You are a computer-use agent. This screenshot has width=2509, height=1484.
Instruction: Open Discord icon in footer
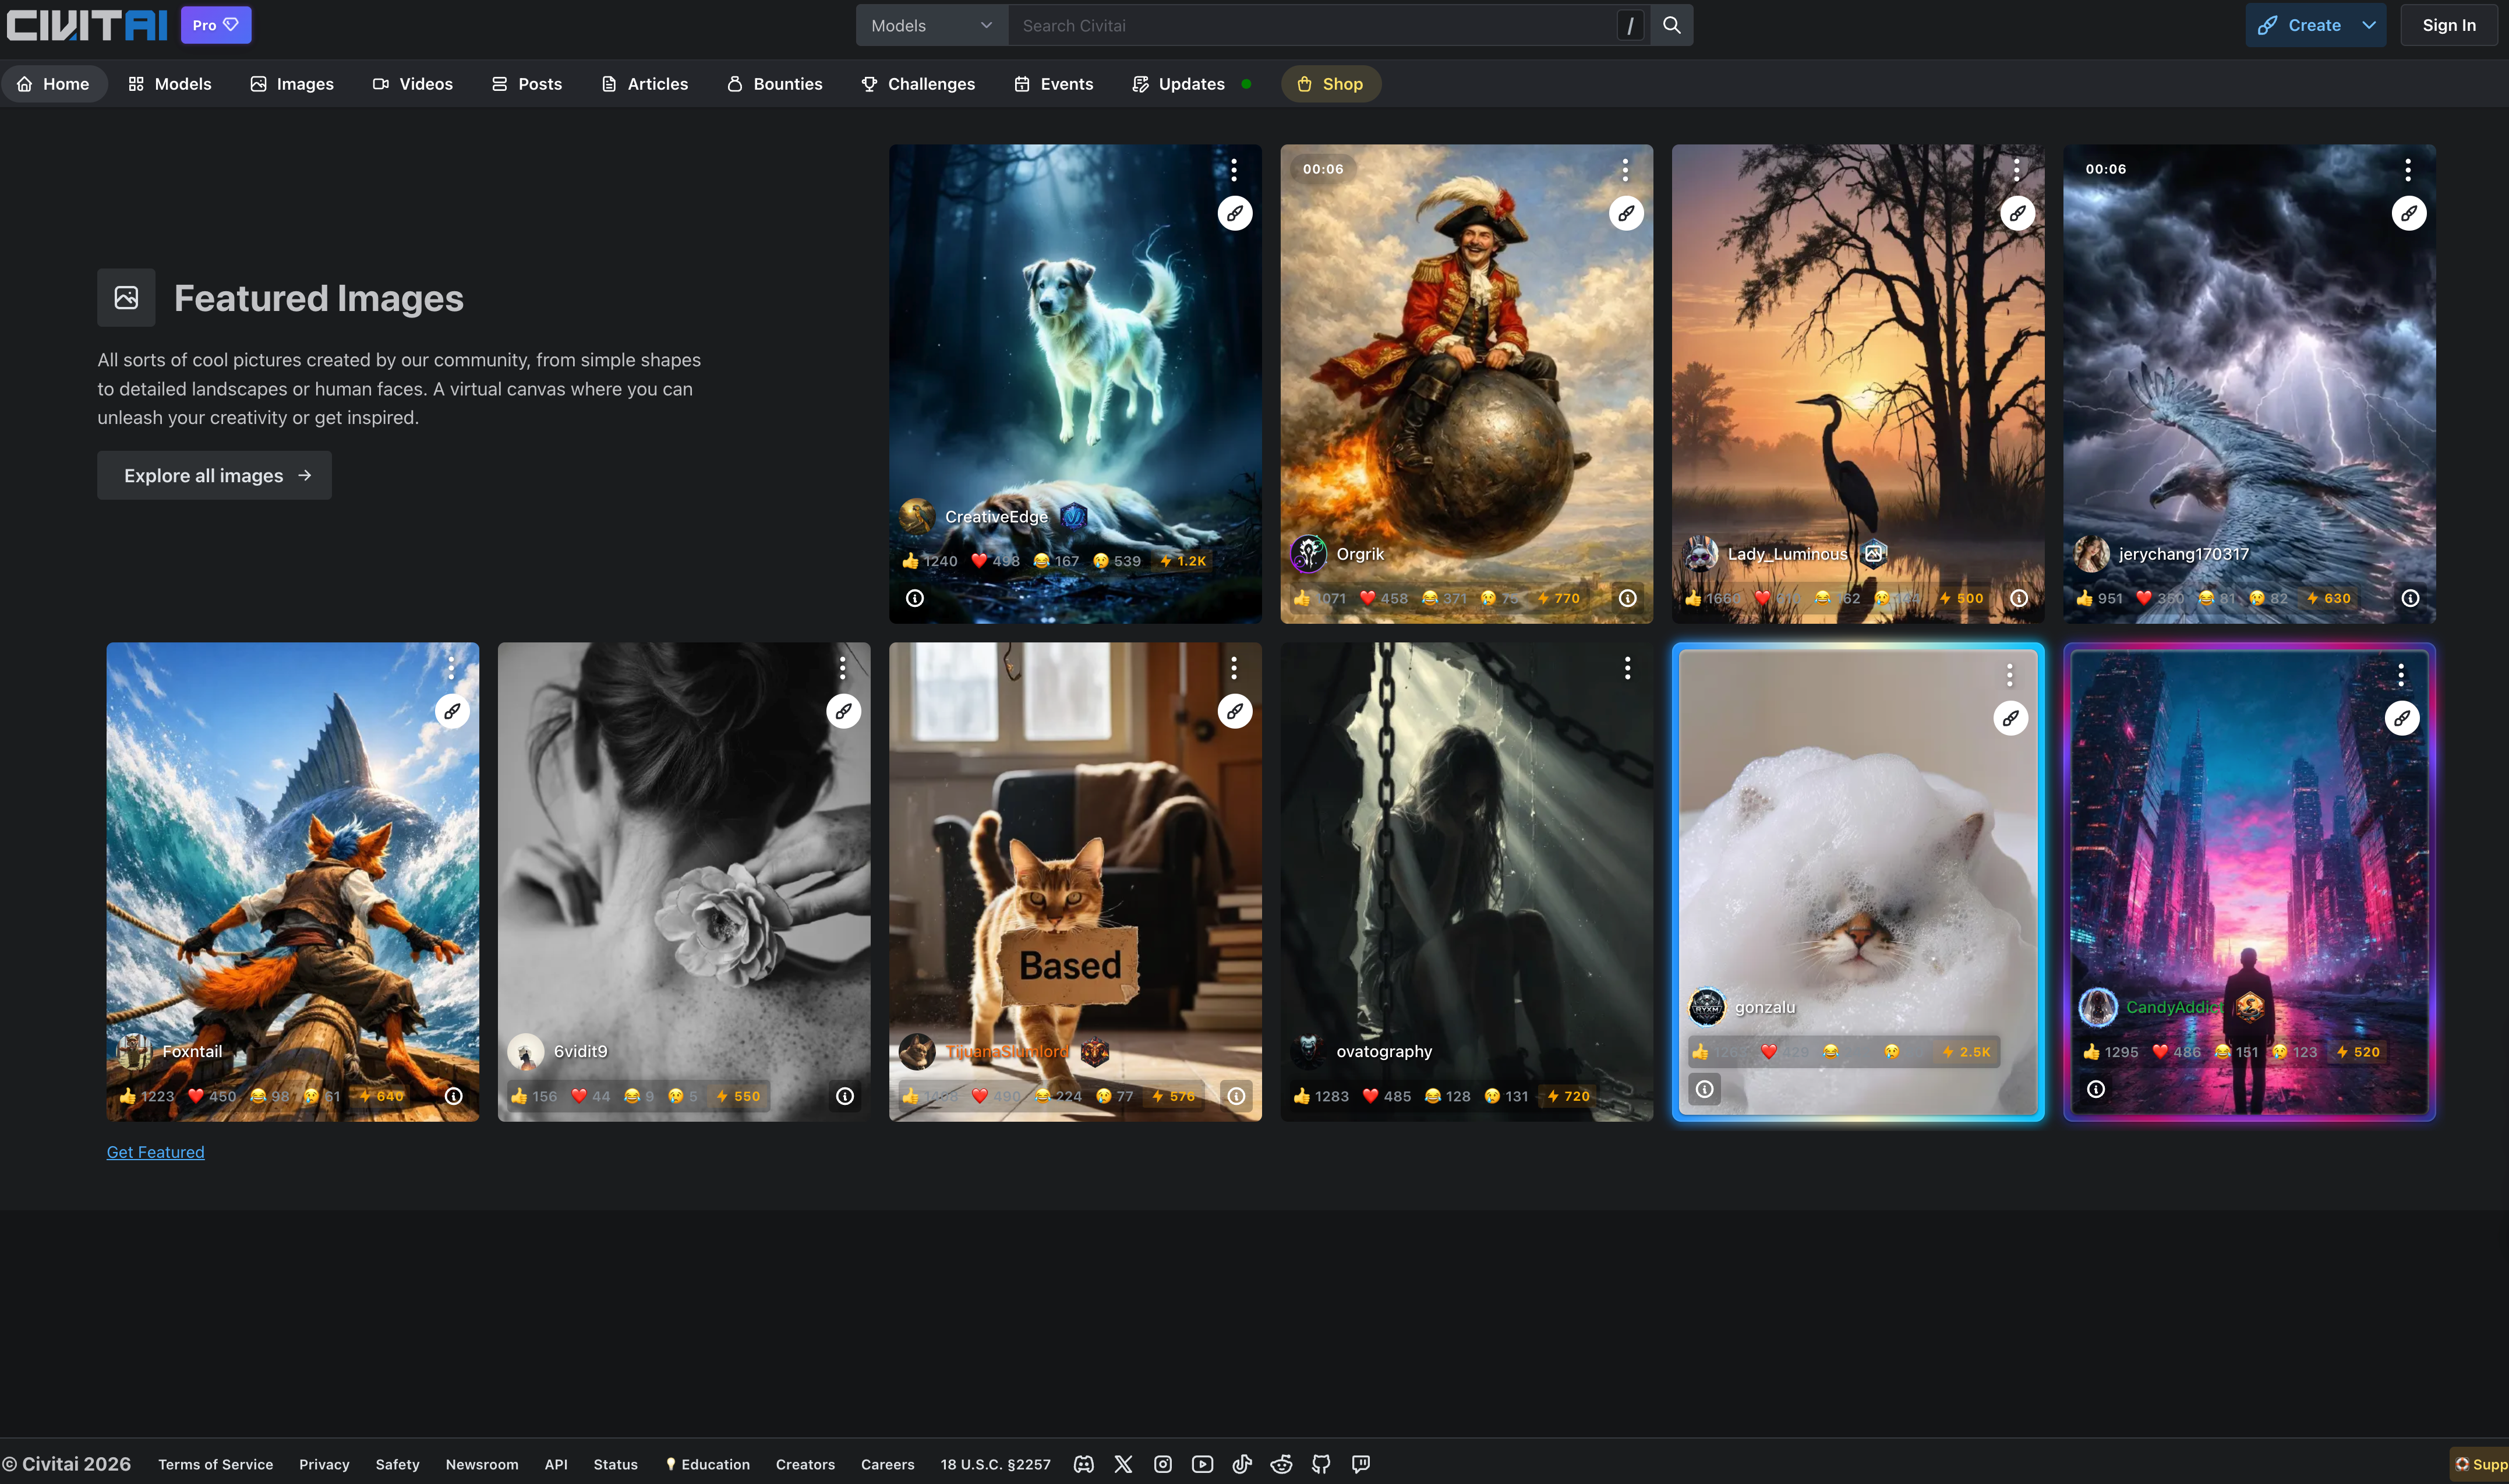[1083, 1464]
